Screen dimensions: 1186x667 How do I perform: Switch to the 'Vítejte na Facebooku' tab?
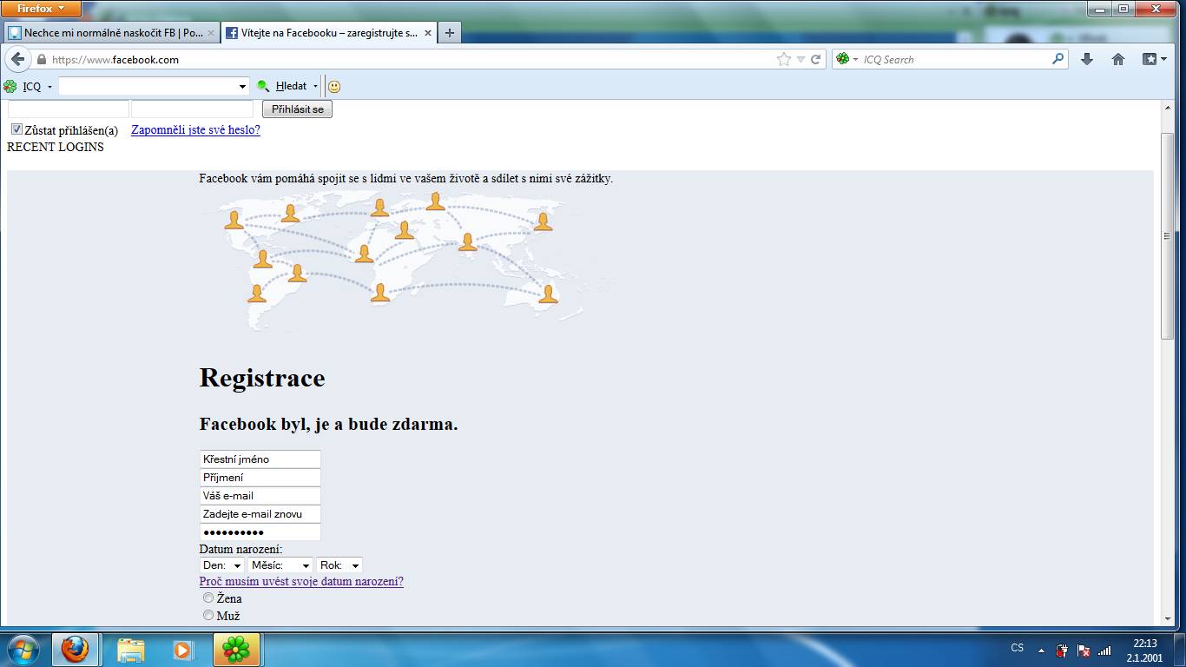pos(329,33)
